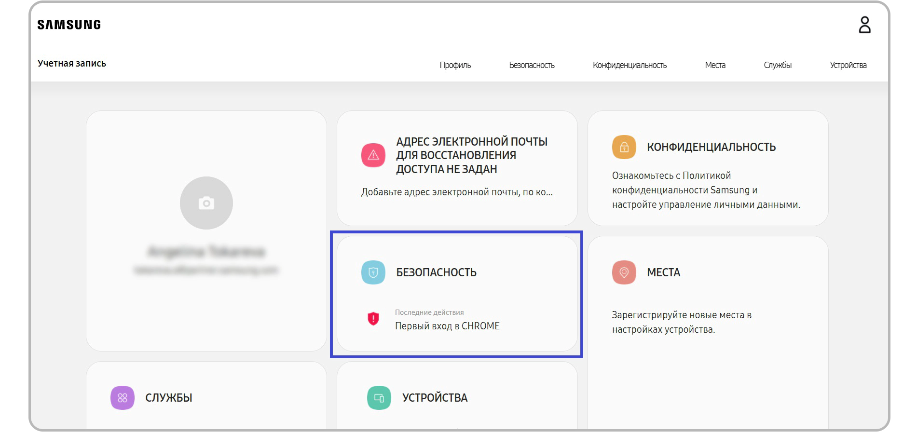Click the red shield alert icon
The height and width of the screenshot is (433, 917).
point(373,319)
